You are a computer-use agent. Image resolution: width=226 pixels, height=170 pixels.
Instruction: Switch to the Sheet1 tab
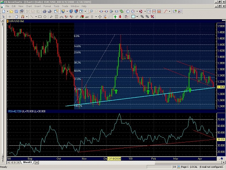(27, 162)
